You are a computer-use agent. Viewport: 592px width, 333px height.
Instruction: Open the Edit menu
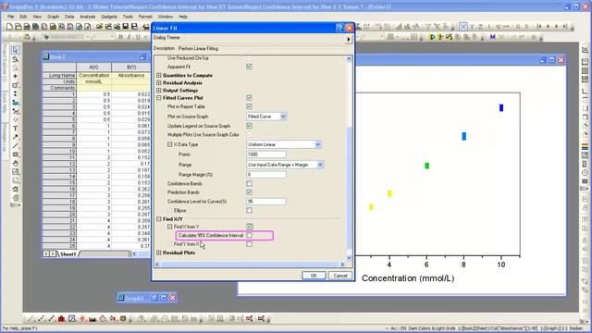(x=23, y=17)
